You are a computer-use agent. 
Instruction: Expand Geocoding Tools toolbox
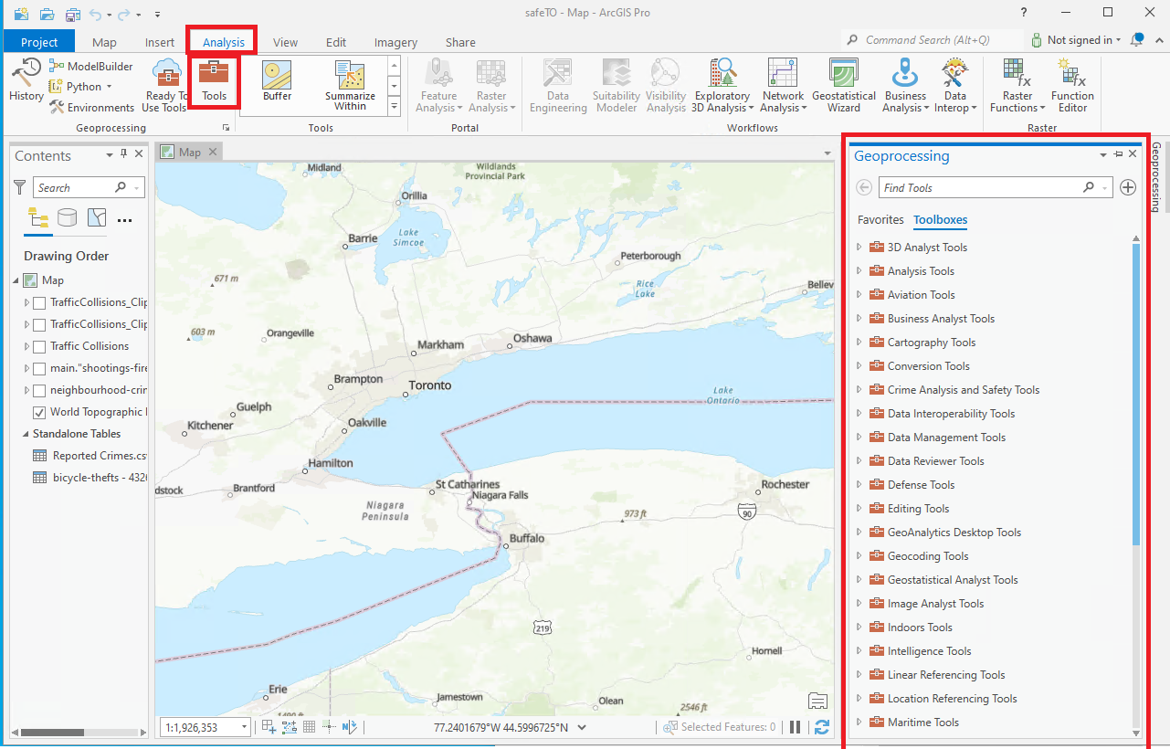tap(859, 556)
